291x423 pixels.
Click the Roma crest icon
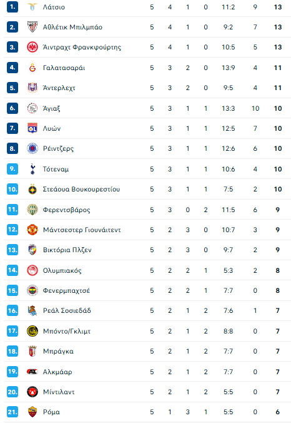(x=32, y=412)
